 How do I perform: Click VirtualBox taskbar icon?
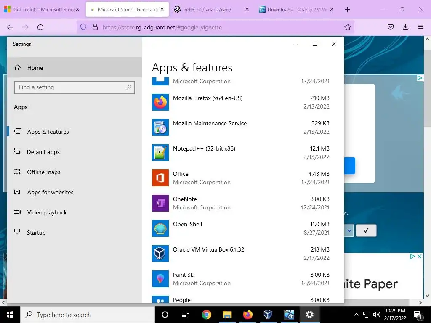[268, 315]
